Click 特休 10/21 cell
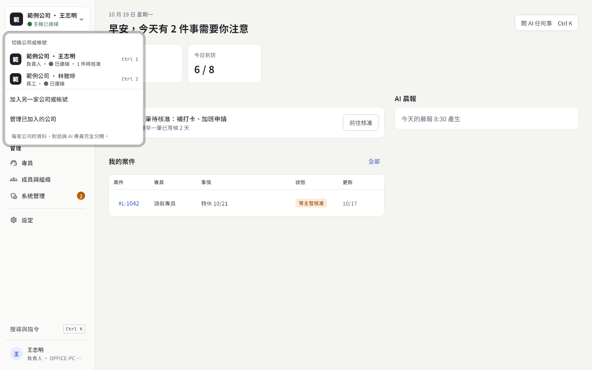Viewport: 592px width, 370px height. pos(215,203)
